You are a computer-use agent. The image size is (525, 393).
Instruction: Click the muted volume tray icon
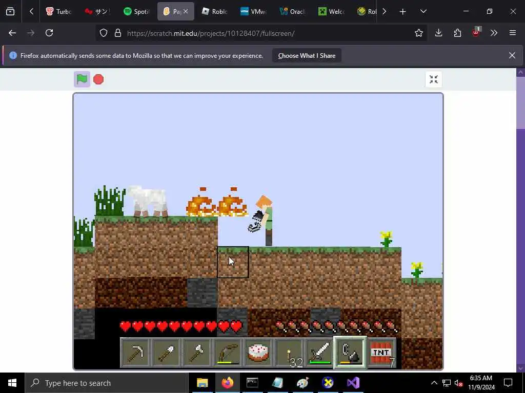click(x=459, y=383)
